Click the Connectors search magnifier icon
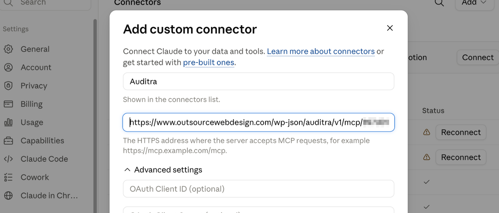This screenshot has height=213, width=499. click(439, 3)
